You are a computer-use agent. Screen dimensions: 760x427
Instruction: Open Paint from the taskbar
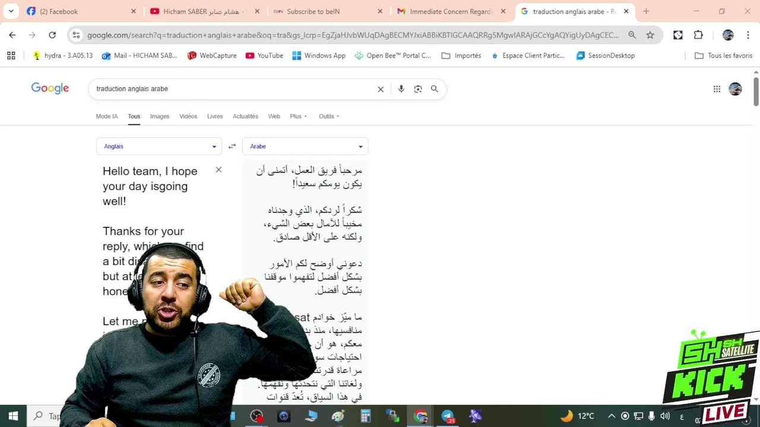tap(338, 416)
